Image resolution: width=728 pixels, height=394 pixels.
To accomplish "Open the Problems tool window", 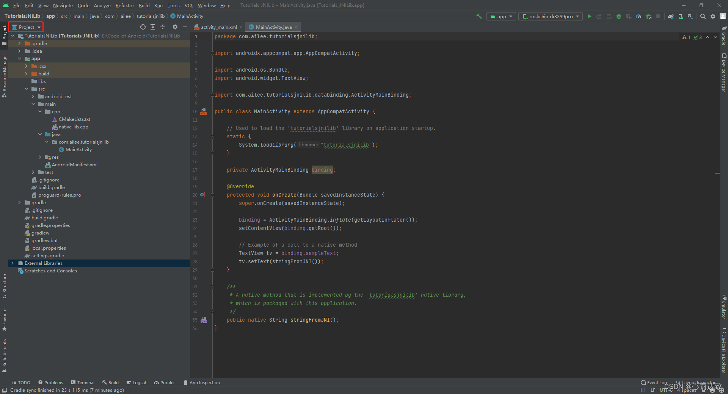I will coord(50,383).
